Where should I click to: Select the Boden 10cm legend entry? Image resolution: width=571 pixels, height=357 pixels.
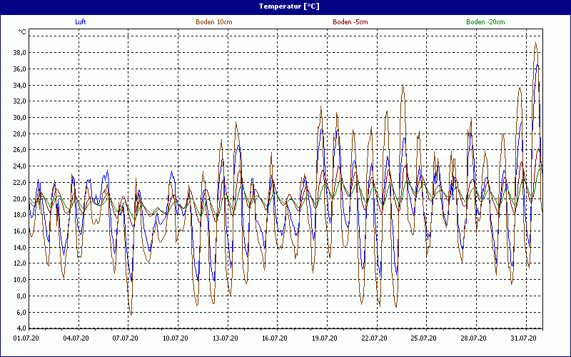214,22
